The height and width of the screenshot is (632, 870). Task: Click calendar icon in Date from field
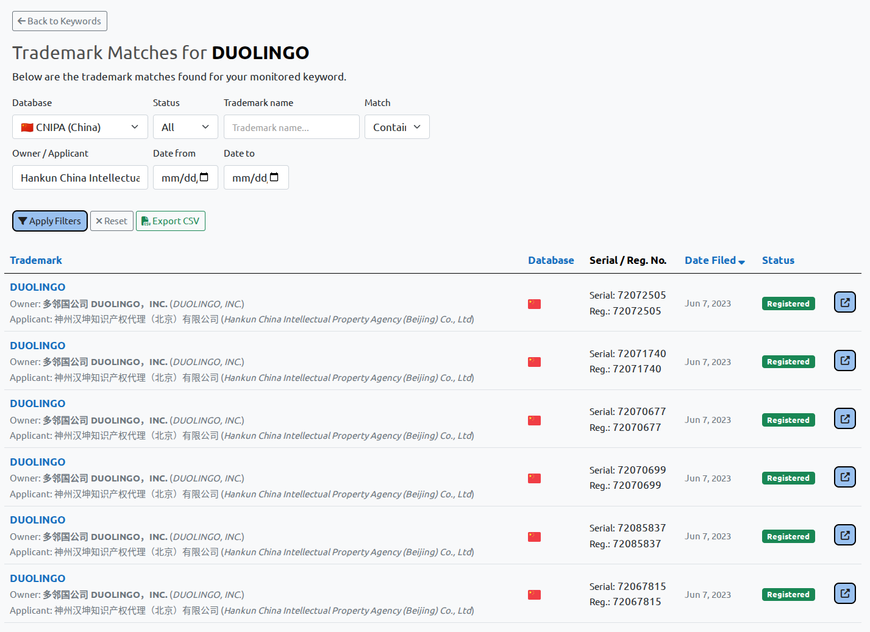coord(204,177)
